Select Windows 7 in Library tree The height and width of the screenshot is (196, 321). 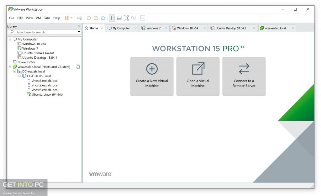30,48
